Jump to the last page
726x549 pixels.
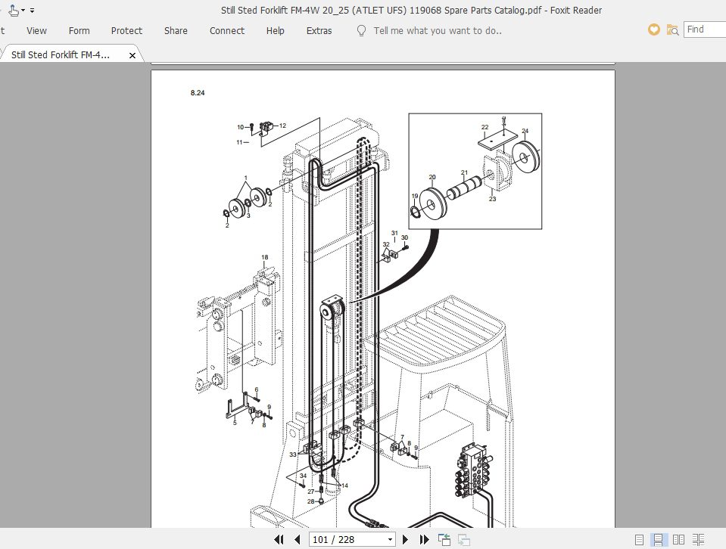424,539
